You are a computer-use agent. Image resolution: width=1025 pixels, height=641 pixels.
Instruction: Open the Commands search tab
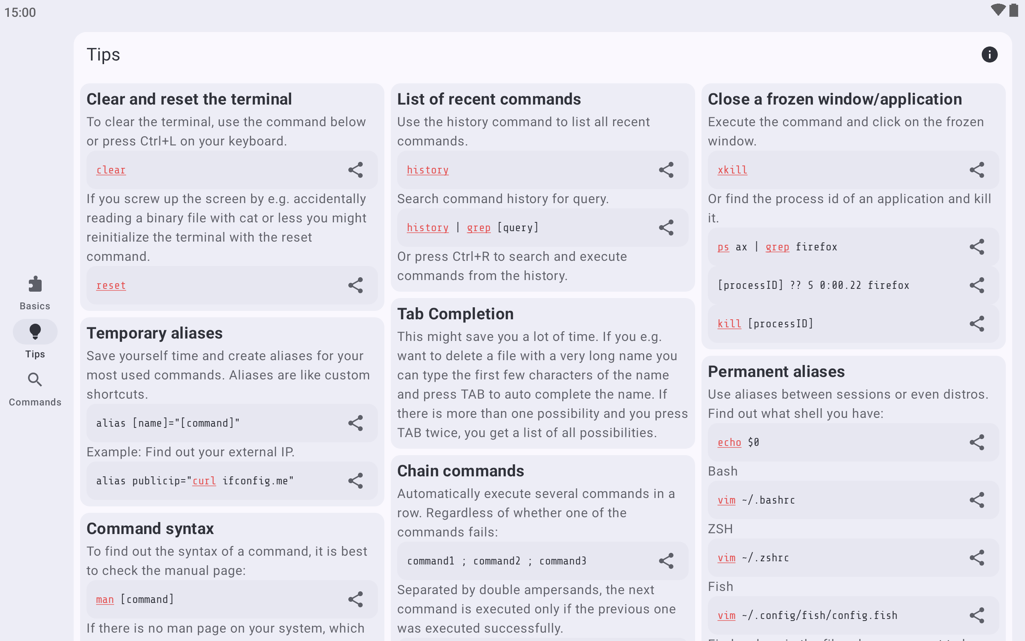[35, 389]
